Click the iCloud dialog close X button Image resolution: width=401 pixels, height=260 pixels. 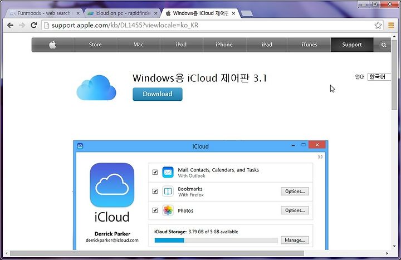(317, 145)
